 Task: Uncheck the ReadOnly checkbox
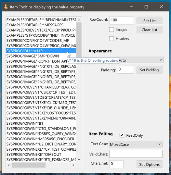122,135
